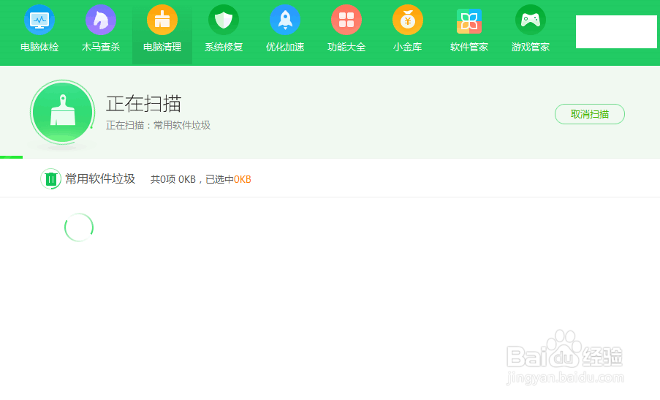Click the 电脑体检 label
Viewport: 660px width, 400px height.
tap(39, 47)
